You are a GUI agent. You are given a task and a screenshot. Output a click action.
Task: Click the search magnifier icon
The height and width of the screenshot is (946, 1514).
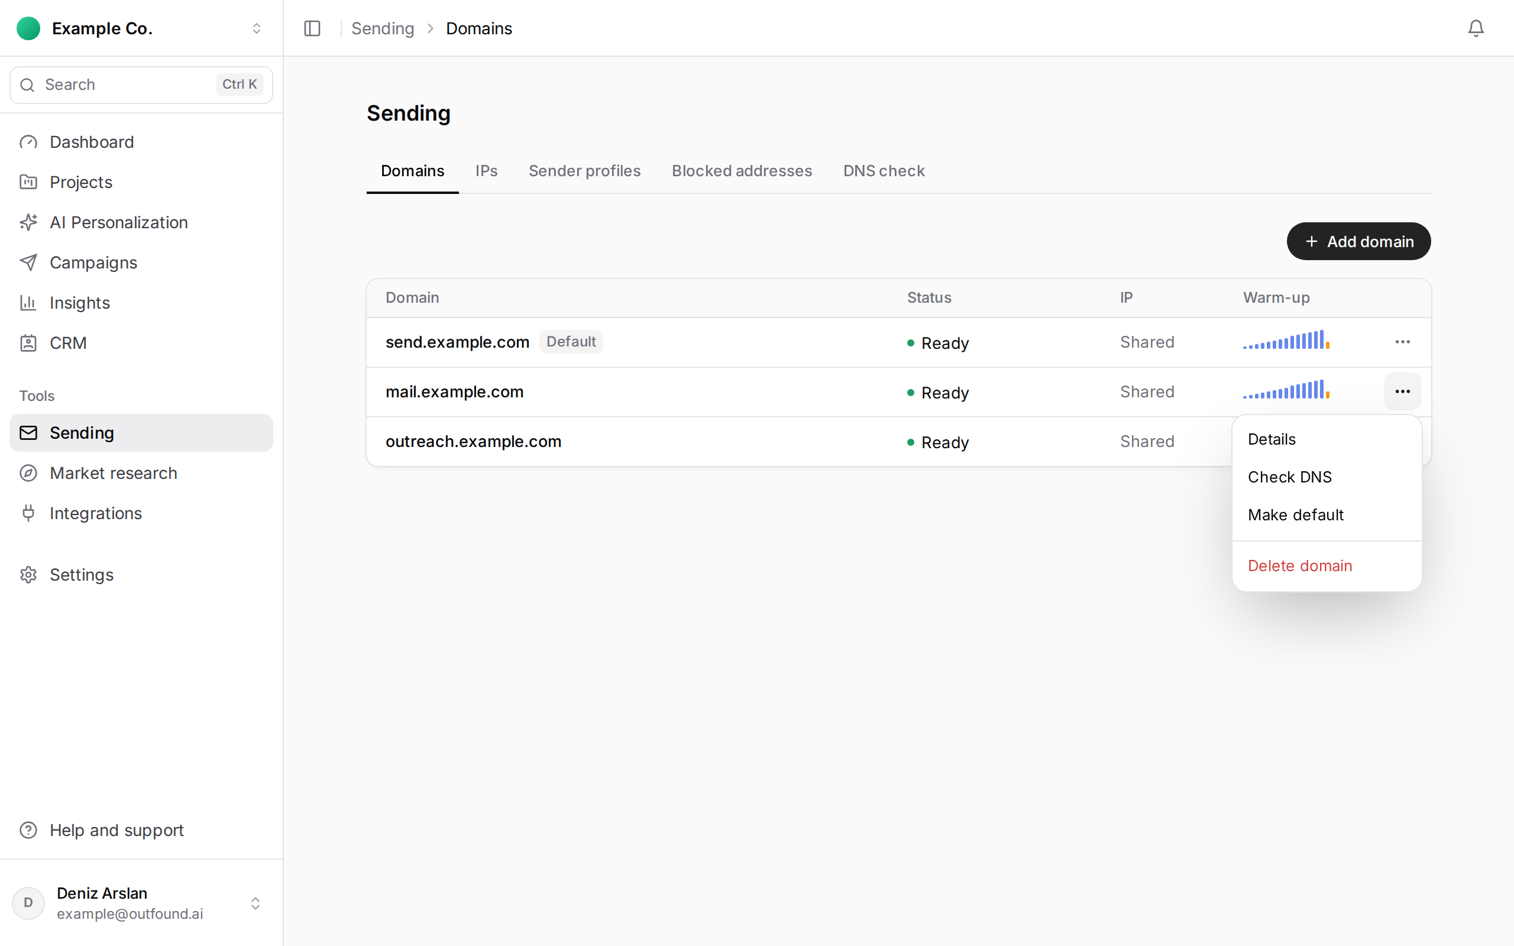27,85
